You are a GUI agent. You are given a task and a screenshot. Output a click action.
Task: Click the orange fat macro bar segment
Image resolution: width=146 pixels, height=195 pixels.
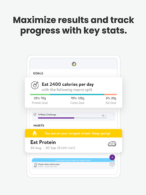click(x=111, y=94)
